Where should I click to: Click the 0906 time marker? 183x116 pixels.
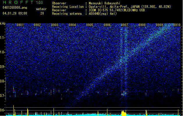tap(107, 25)
